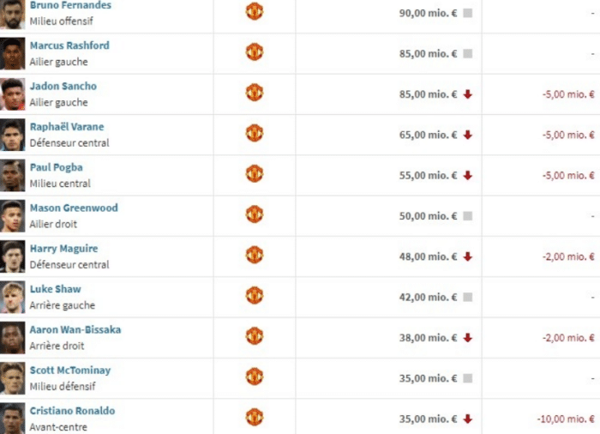Open Aaron Wan-Bissaka's profile link
This screenshot has height=434, width=600.
click(75, 329)
